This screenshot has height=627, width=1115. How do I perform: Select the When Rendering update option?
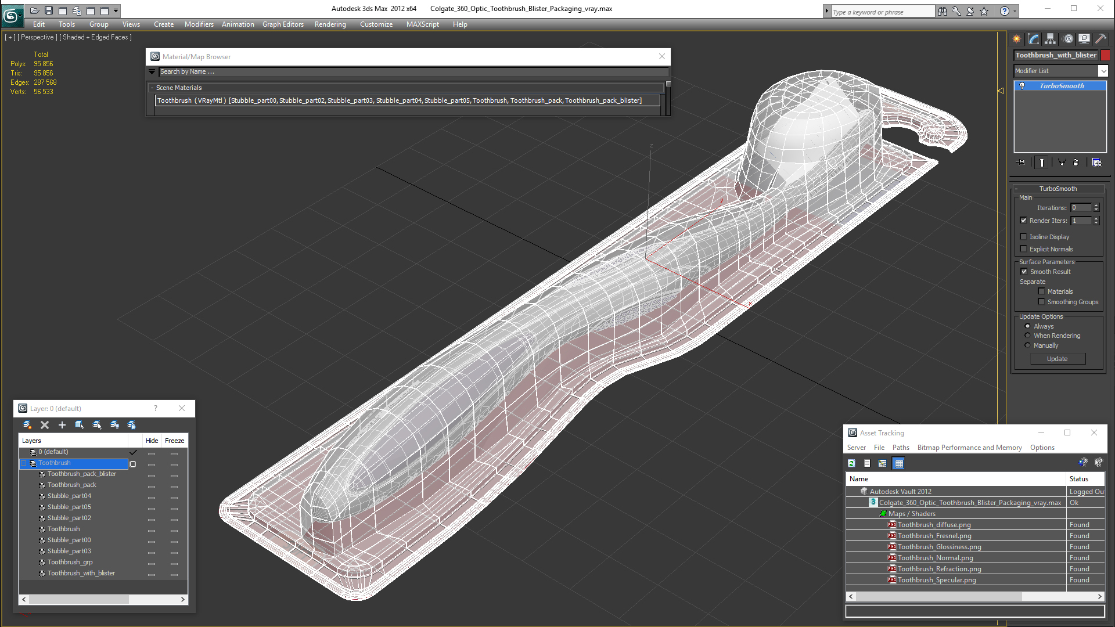click(1027, 336)
